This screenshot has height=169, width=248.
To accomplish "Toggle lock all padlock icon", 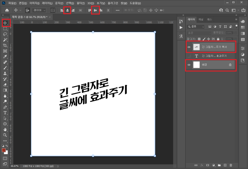I will click(x=218, y=39).
